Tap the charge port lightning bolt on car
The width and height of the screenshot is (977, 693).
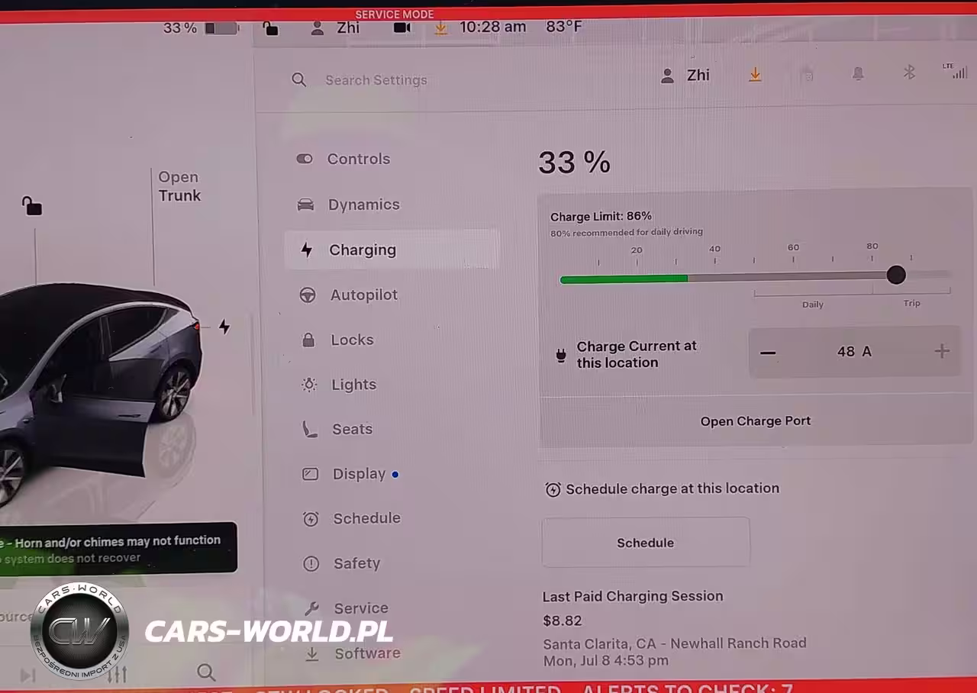224,327
